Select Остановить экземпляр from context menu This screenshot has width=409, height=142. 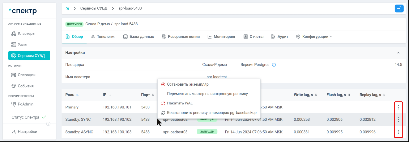(188, 84)
